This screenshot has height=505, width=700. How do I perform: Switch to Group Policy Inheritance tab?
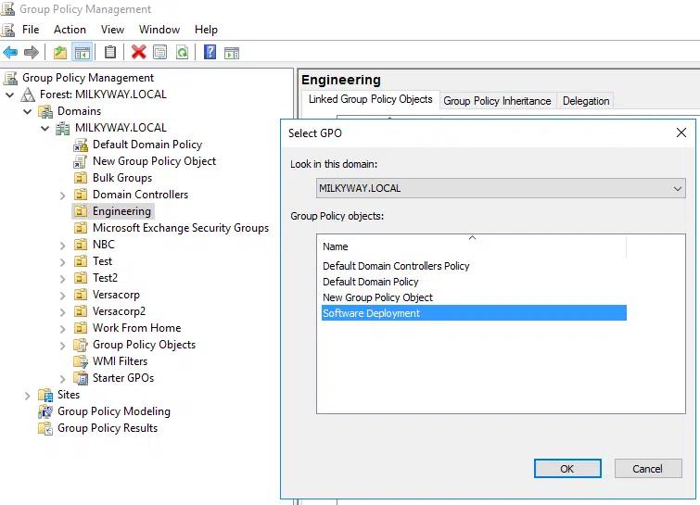(497, 101)
